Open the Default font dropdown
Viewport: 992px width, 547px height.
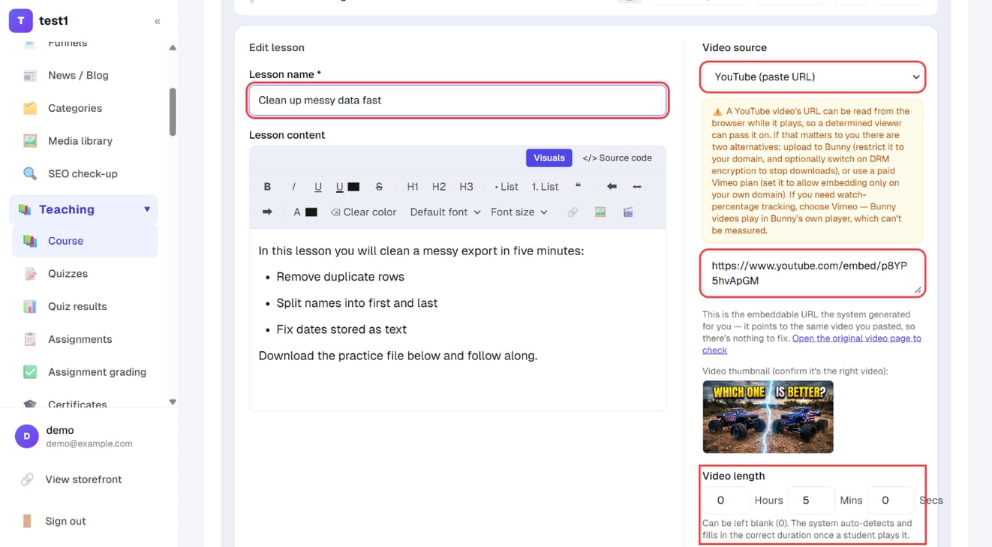(445, 212)
